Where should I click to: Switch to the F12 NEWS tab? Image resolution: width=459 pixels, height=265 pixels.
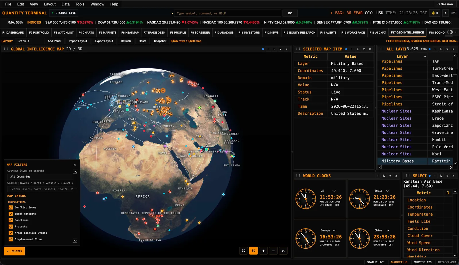[x=272, y=33]
